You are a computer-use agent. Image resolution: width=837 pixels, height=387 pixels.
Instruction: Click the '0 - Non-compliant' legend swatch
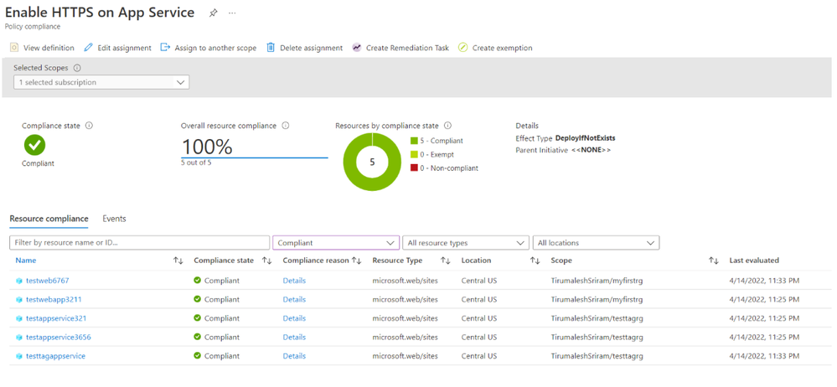[414, 168]
